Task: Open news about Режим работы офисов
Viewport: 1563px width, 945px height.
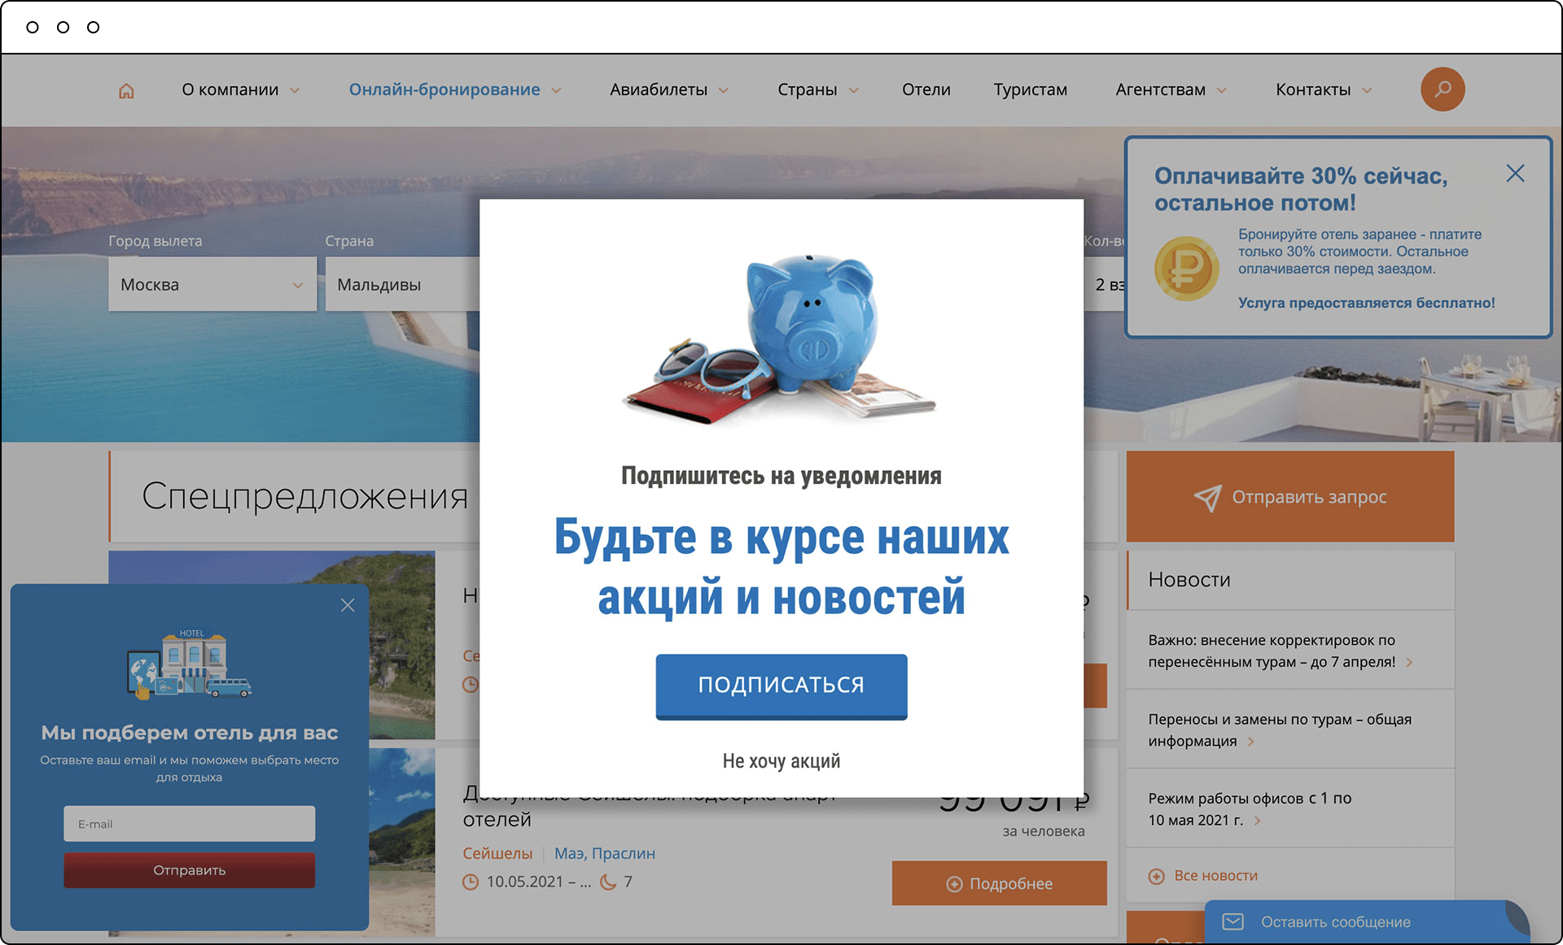Action: [1250, 809]
